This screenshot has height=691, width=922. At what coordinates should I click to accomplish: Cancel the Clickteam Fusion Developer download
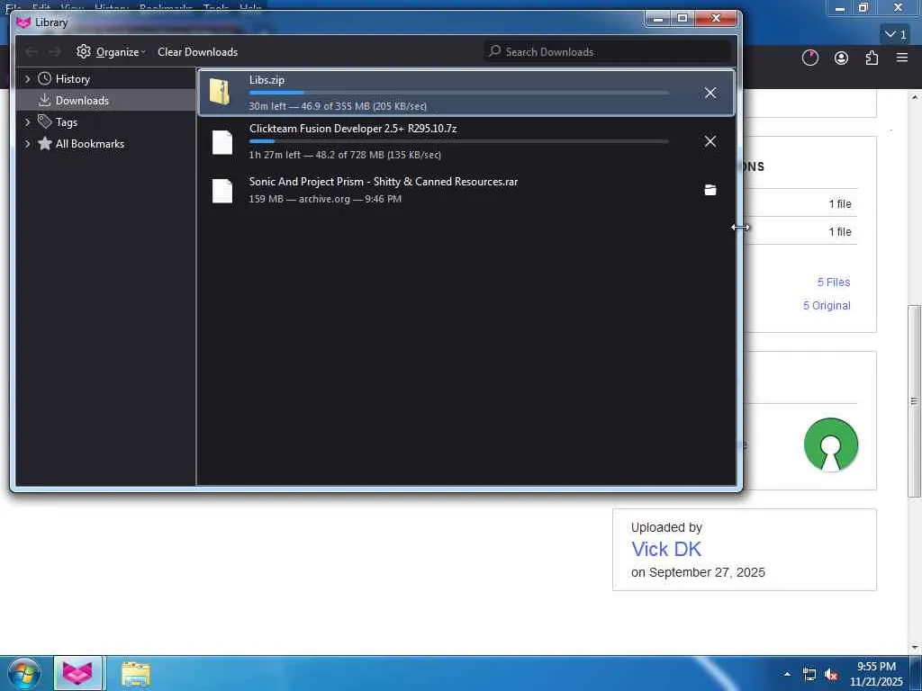(x=710, y=141)
